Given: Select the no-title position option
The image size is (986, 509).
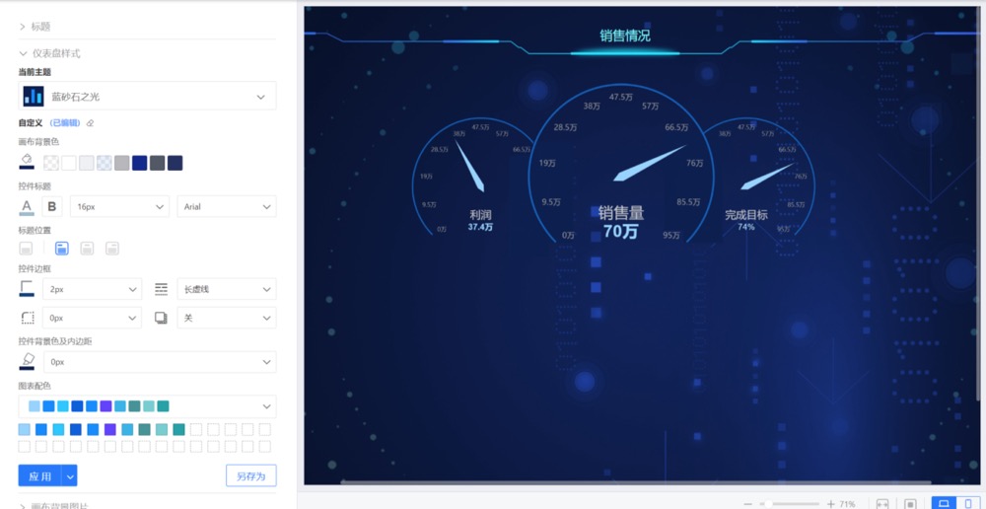Looking at the screenshot, I should [x=26, y=248].
